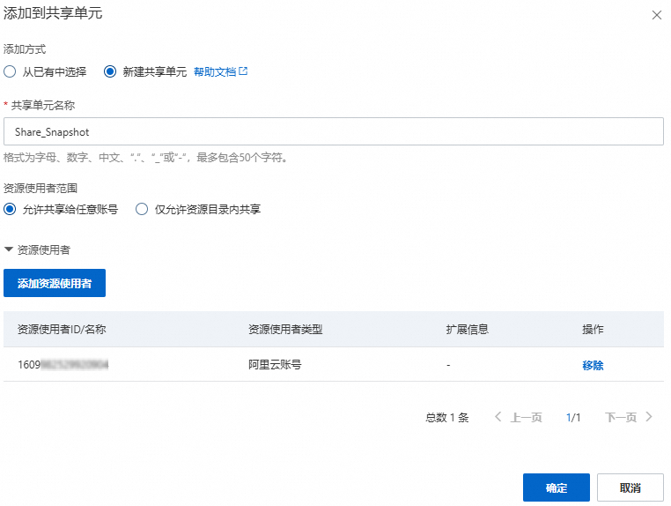This screenshot has height=506, width=671.
Task: Select the 从已有中选择 radio option
Action: point(10,71)
